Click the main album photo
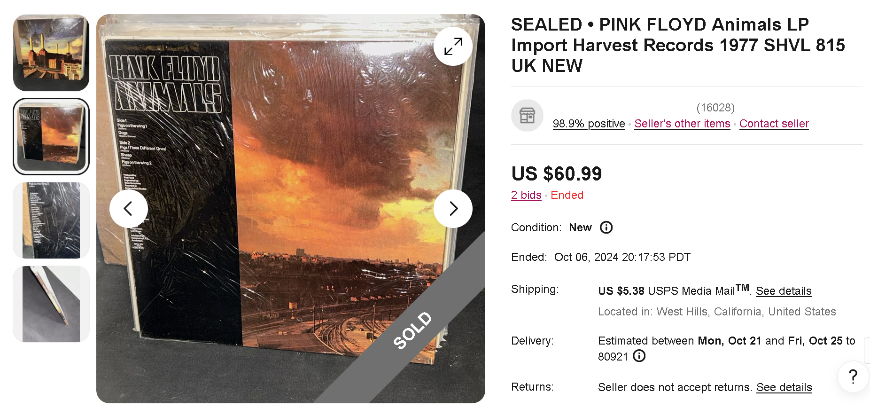Viewport: 870px width, 408px height. [290, 263]
